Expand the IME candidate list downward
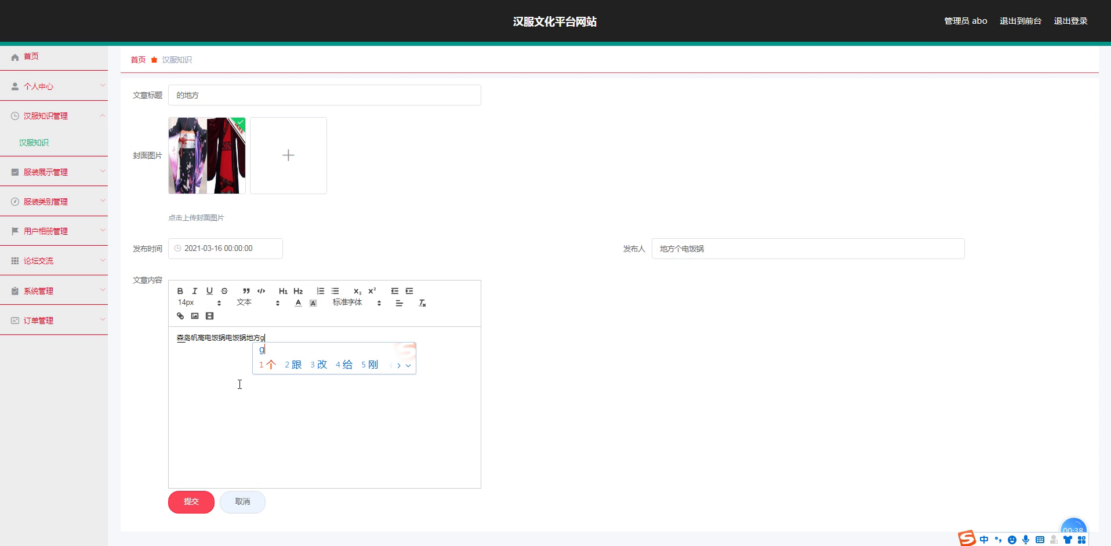 408,365
